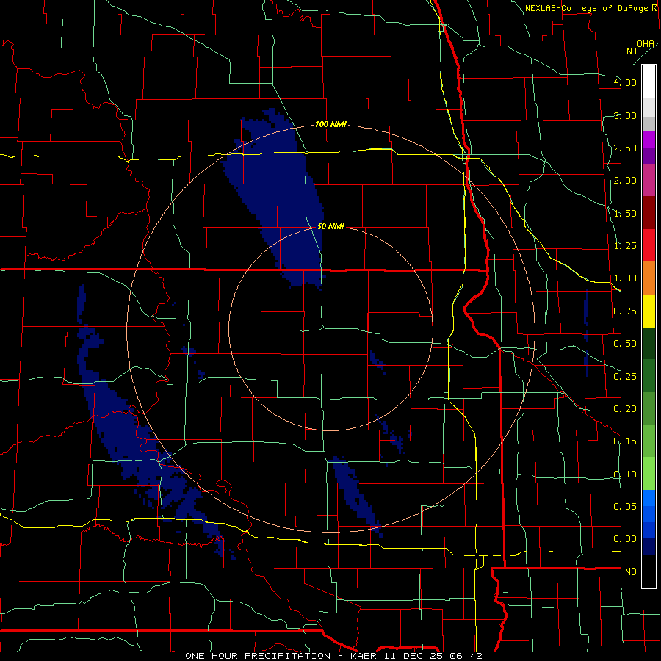
Task: Select the '2.50' legend value
Action: click(625, 148)
